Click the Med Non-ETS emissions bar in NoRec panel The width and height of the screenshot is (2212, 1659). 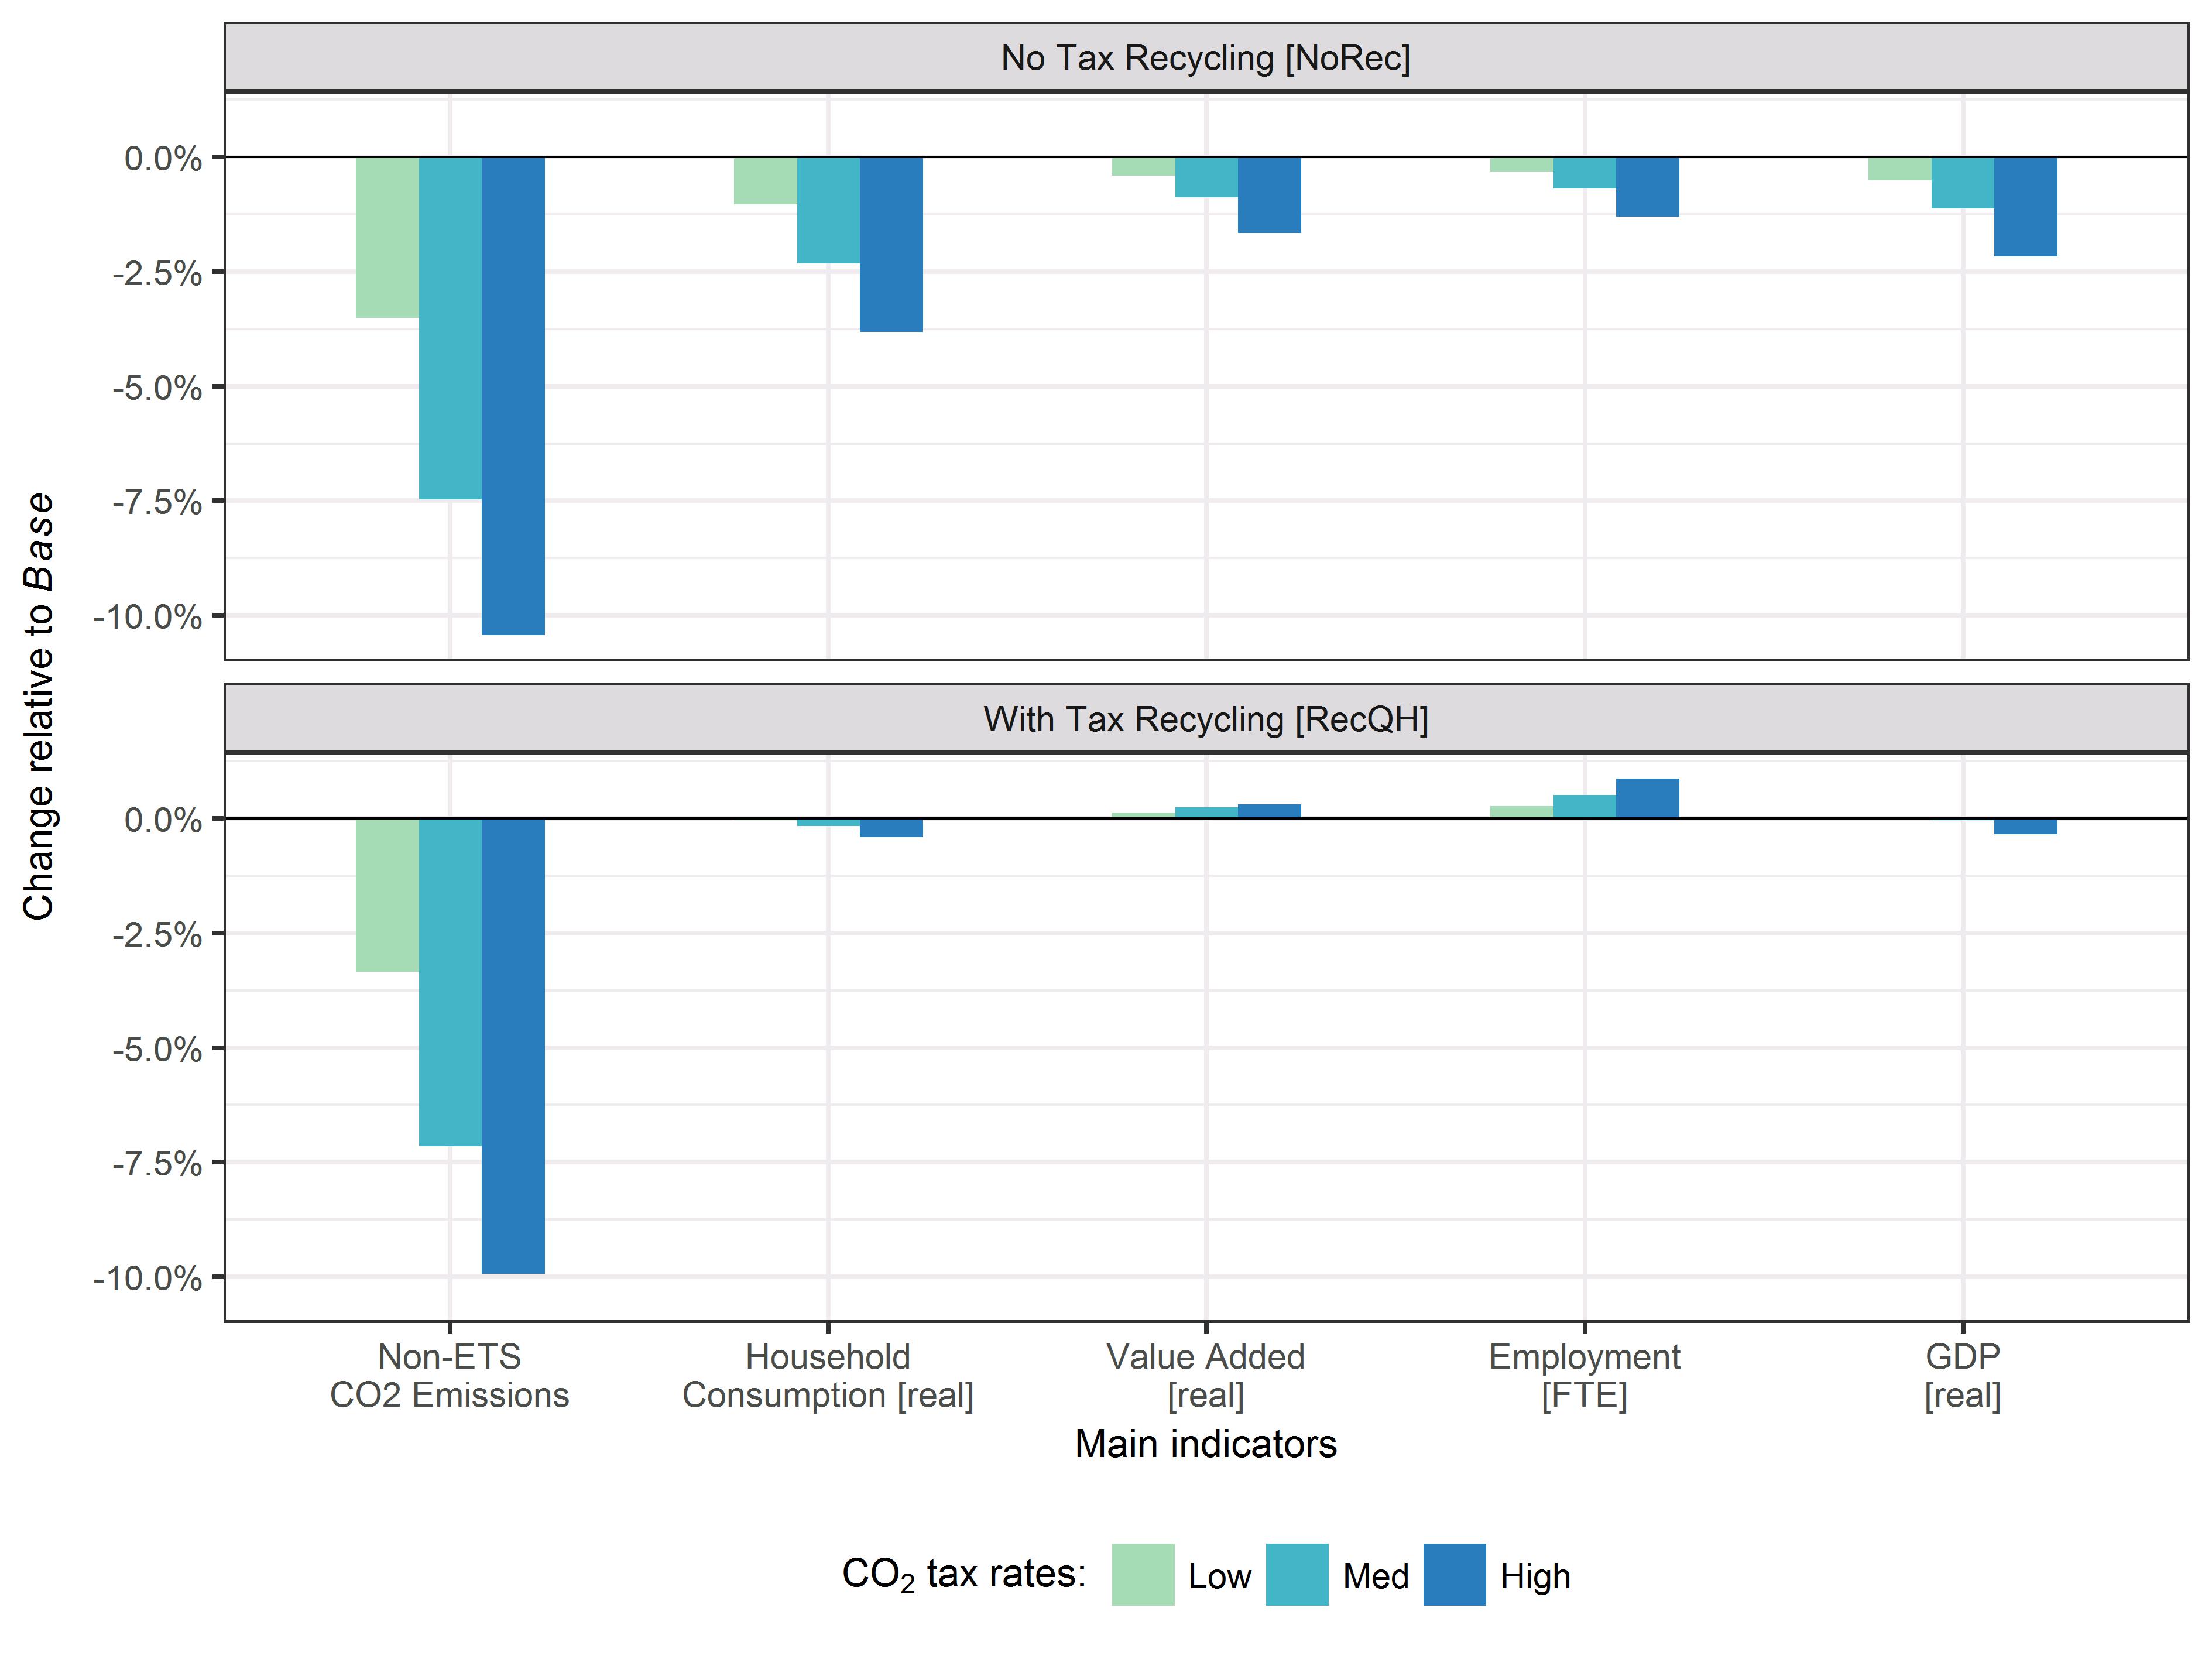(450, 327)
